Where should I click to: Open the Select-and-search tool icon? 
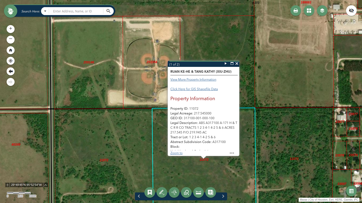click(174, 192)
